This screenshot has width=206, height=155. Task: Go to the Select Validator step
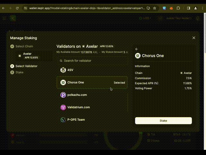click(24, 66)
